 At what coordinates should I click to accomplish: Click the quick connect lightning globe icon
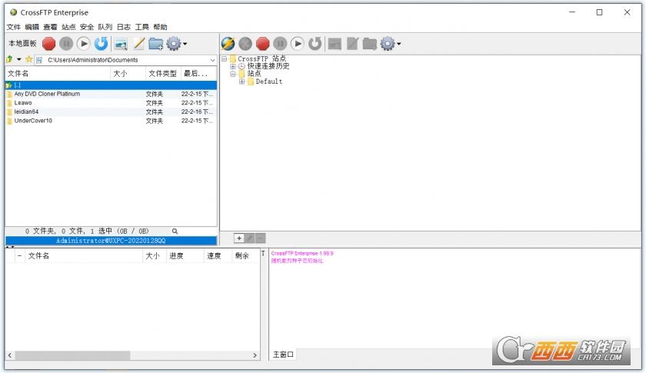[228, 43]
